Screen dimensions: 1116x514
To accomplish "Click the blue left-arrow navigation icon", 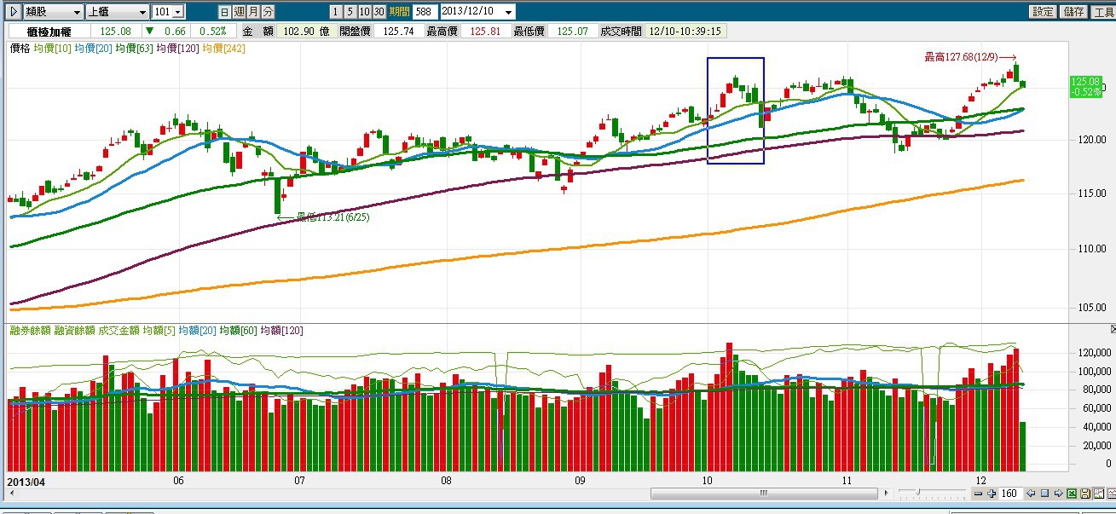I will 1031,494.
